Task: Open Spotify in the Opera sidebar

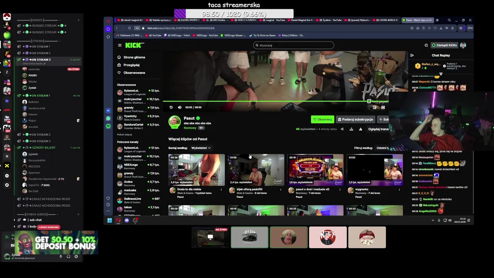Action: tap(108, 126)
